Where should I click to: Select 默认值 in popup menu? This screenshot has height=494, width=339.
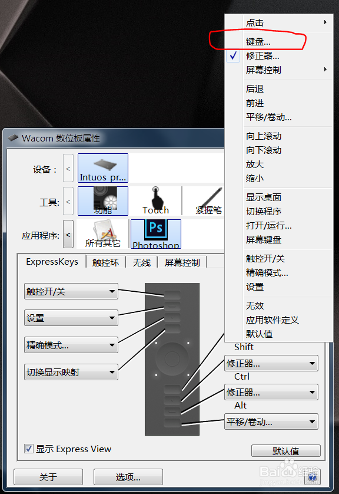279,334
